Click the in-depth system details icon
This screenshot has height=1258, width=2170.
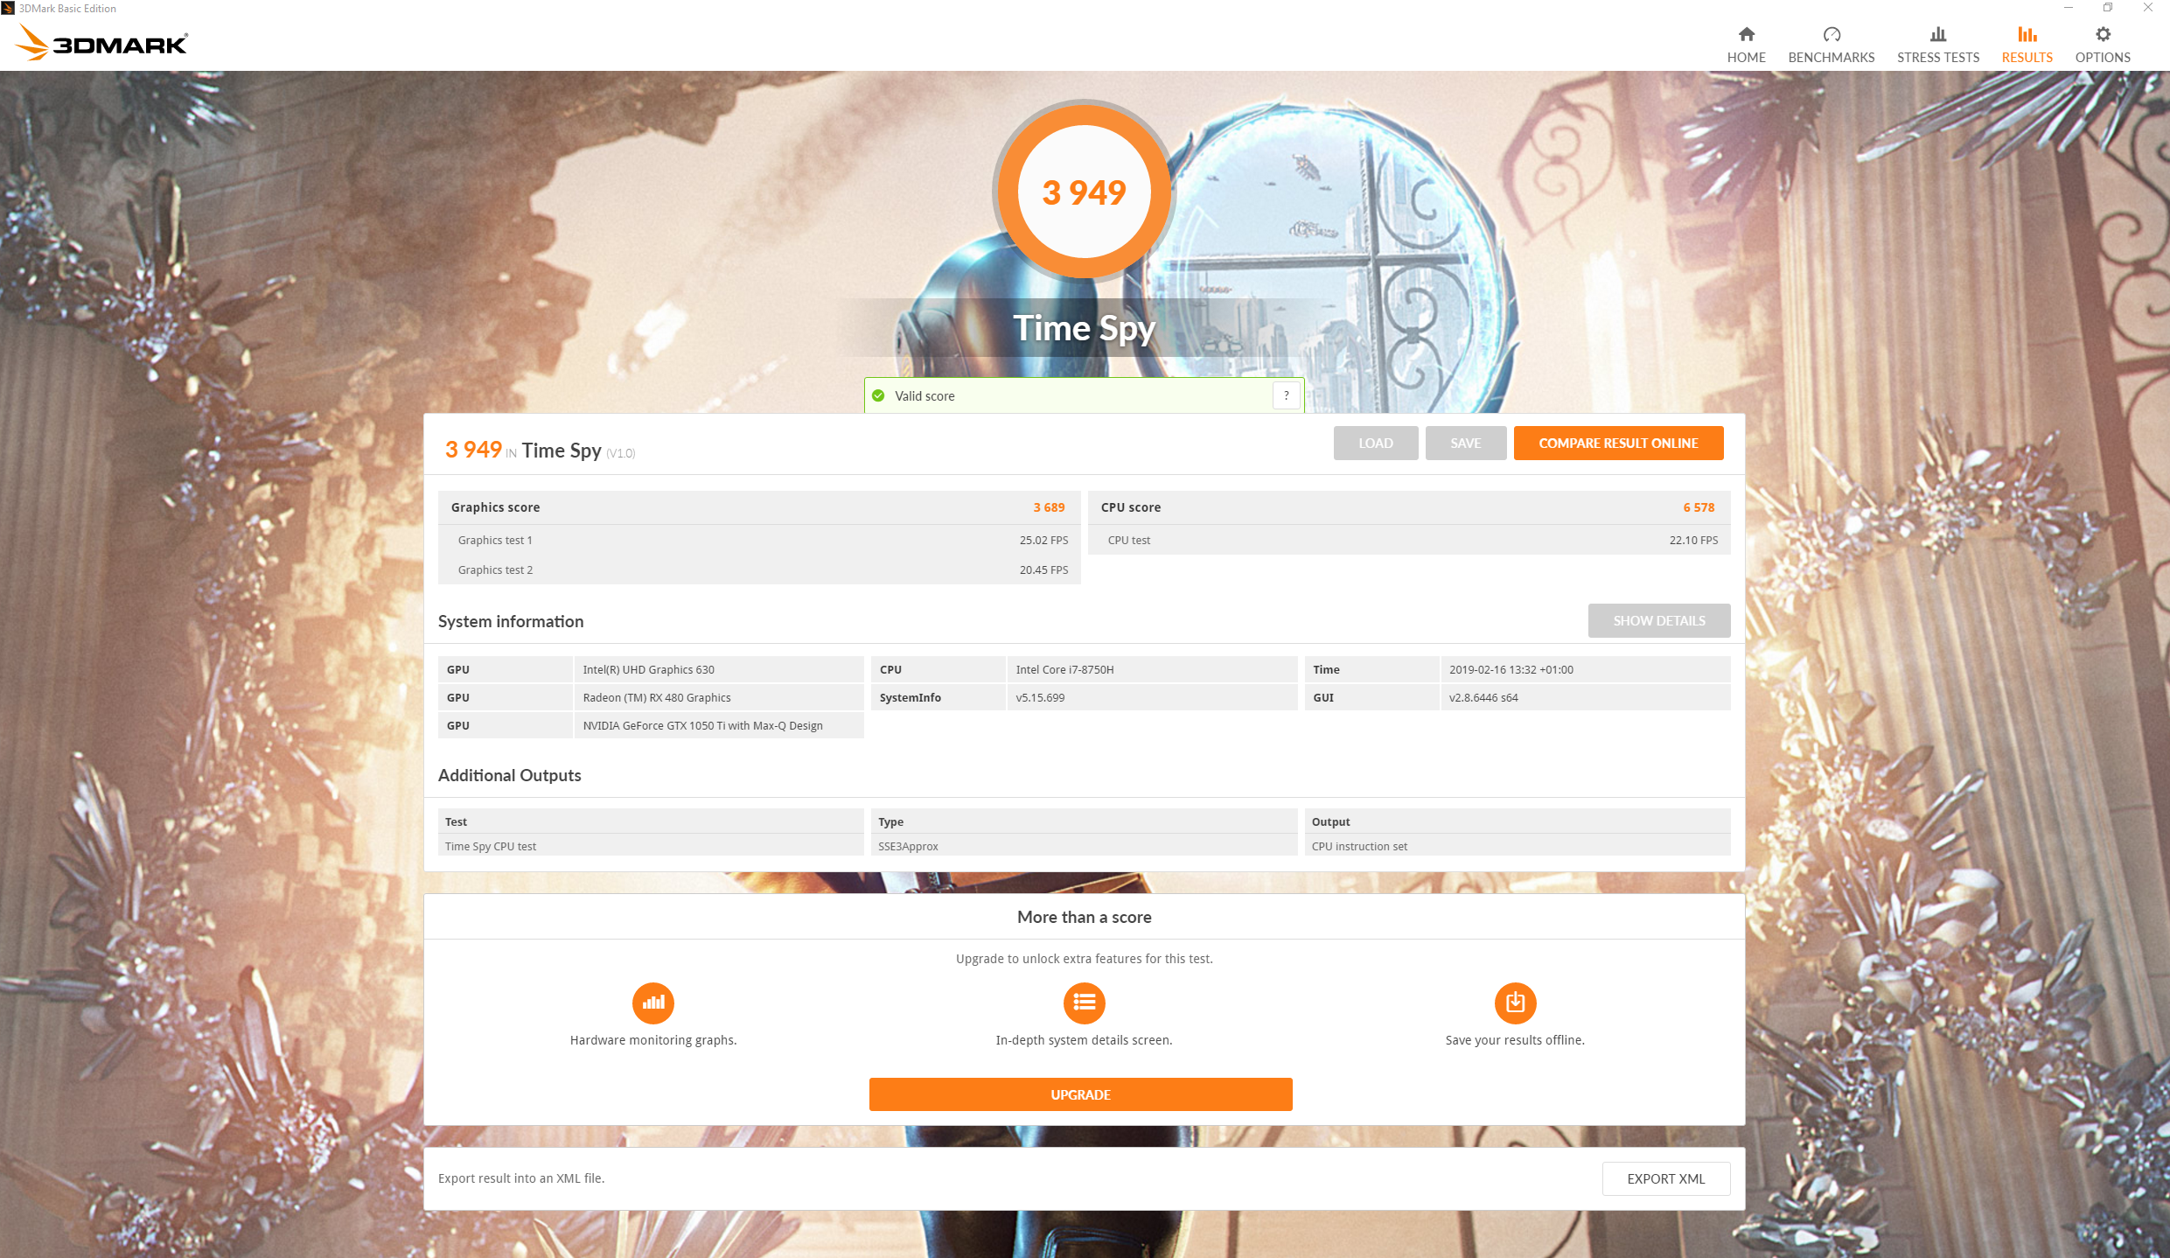(1084, 1003)
